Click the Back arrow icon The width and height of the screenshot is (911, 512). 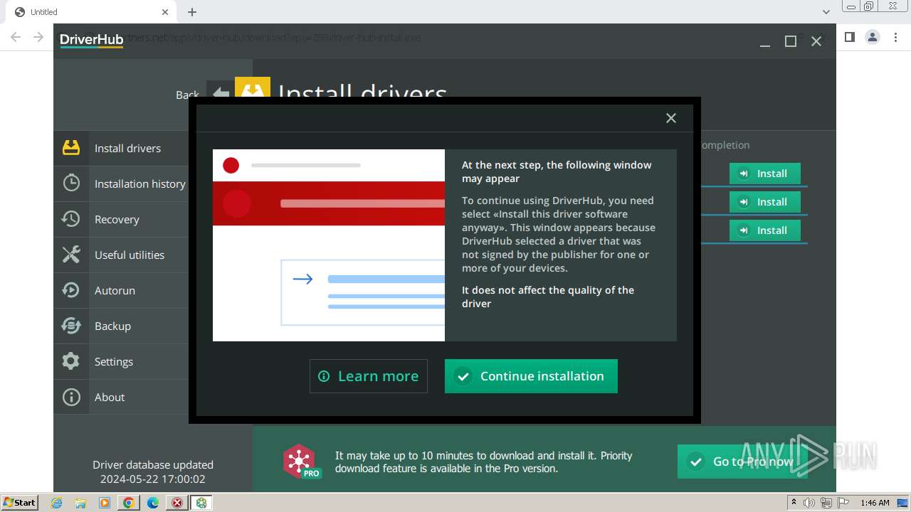coord(221,93)
